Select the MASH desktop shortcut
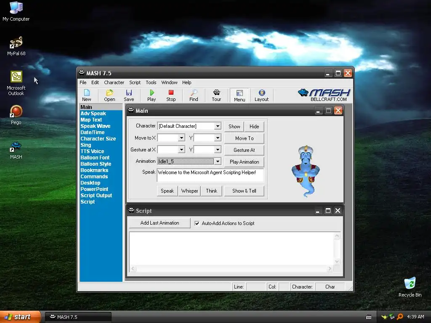Screen dimensions: 431x323 16,150
